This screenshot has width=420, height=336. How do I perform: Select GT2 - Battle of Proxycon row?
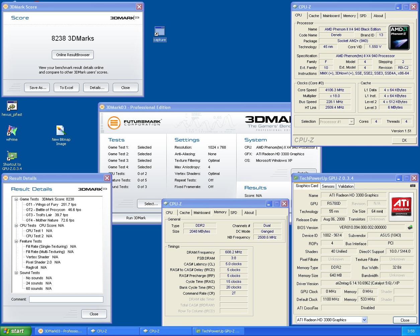coord(54,210)
